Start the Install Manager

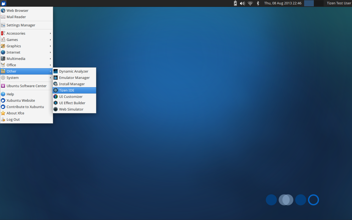coord(75,84)
